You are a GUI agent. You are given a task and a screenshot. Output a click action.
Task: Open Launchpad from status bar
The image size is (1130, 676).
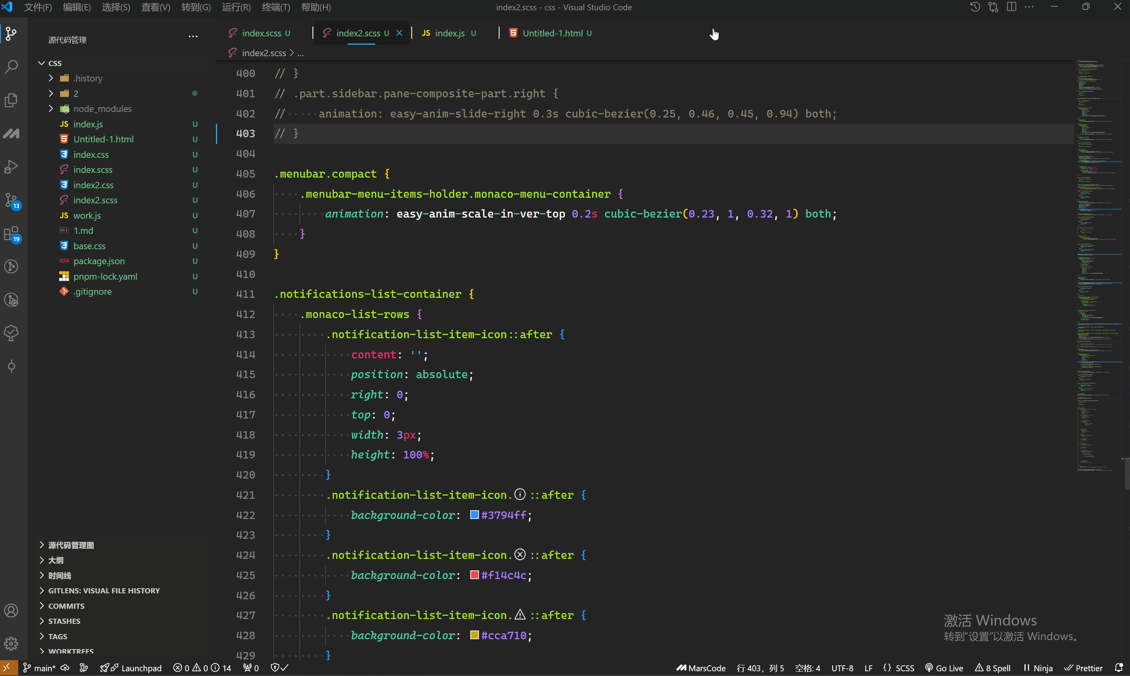click(x=131, y=668)
